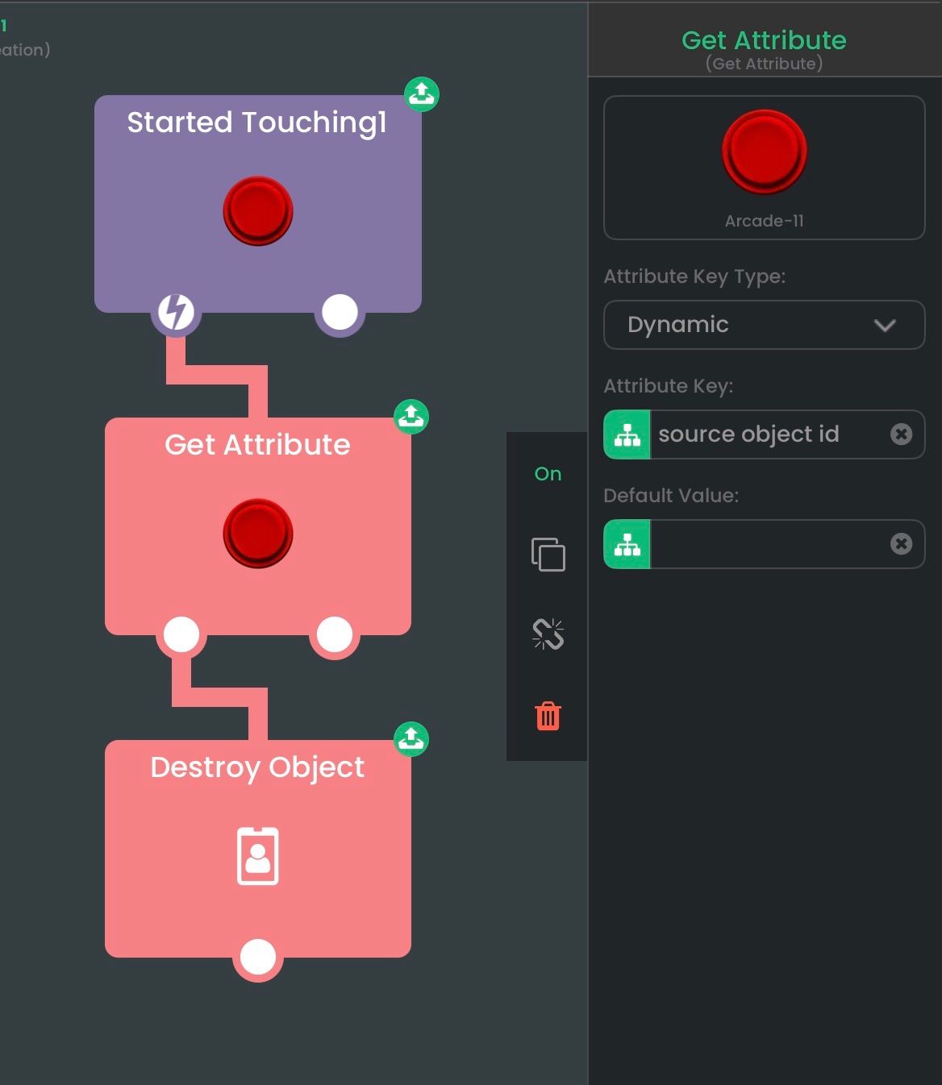Select the Arcade-11 object thumbnail
Viewport: 942px width, 1085px height.
764,167
